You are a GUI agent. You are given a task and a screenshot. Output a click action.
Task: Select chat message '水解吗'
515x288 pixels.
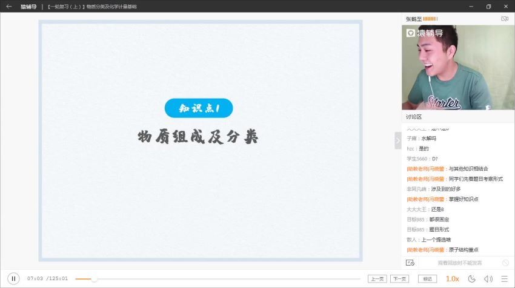pos(428,139)
